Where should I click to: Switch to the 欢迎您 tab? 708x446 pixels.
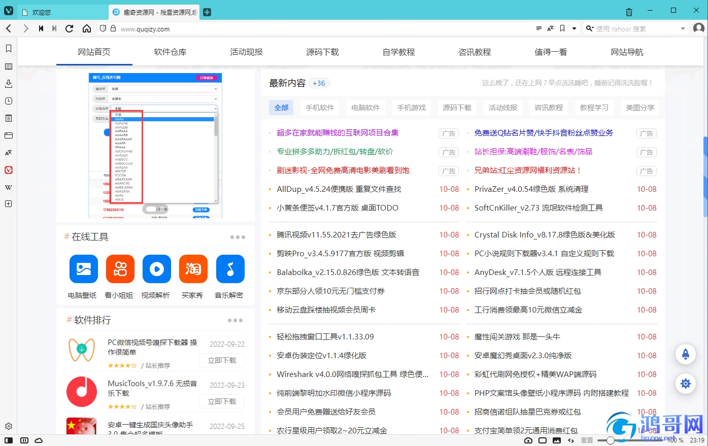point(62,12)
